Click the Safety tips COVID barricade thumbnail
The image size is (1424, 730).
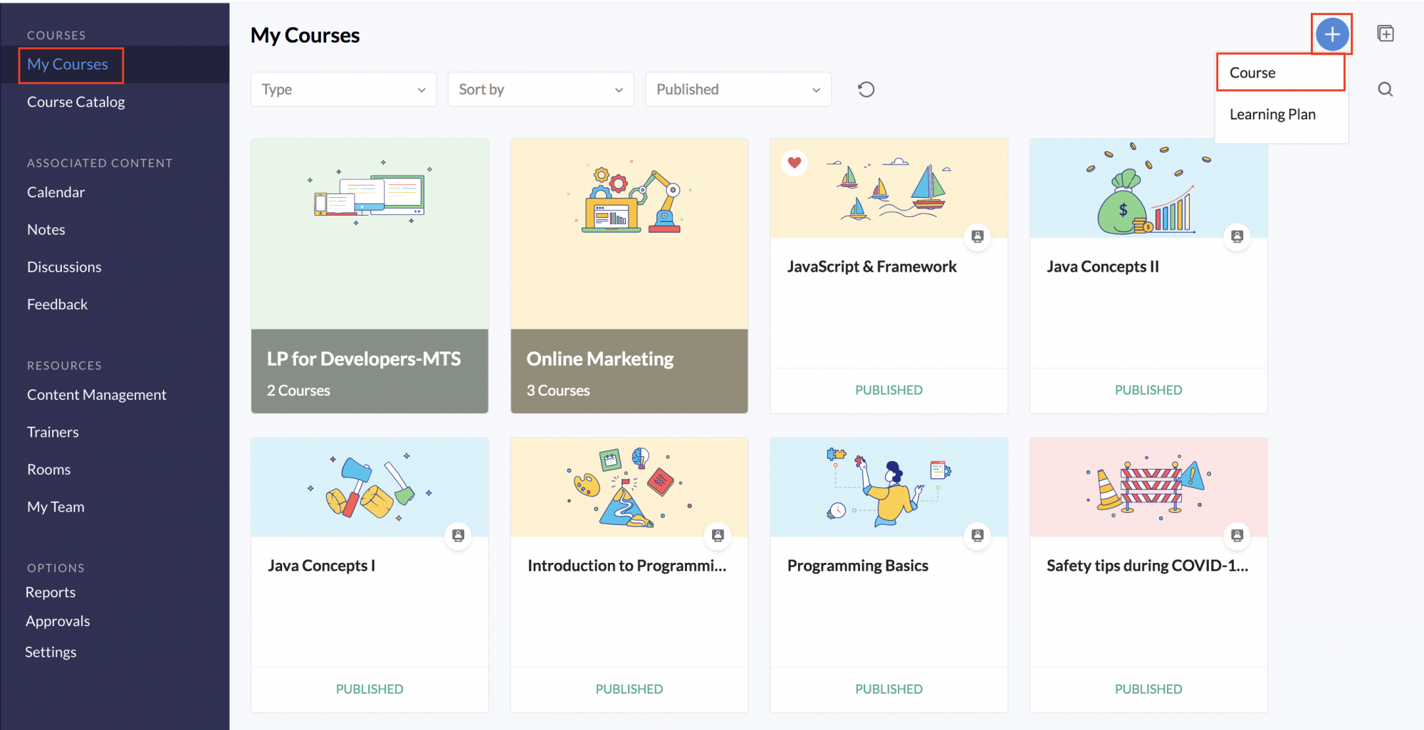[1148, 487]
